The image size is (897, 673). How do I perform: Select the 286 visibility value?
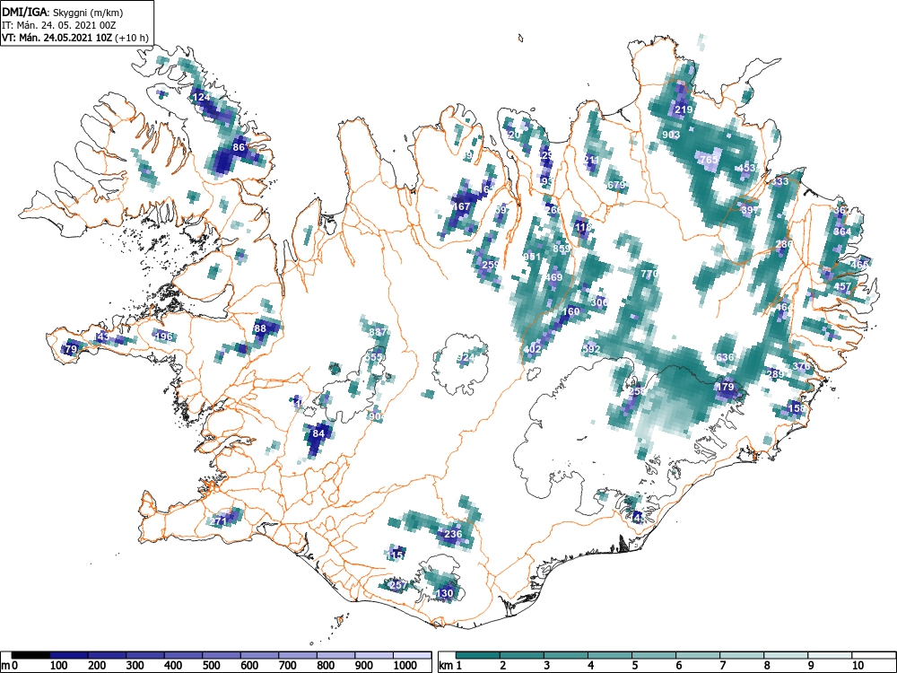(x=784, y=244)
